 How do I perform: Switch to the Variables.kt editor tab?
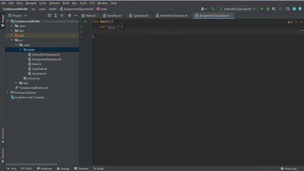point(114,16)
